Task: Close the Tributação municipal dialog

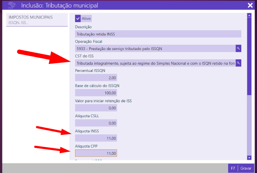Action: [250, 5]
